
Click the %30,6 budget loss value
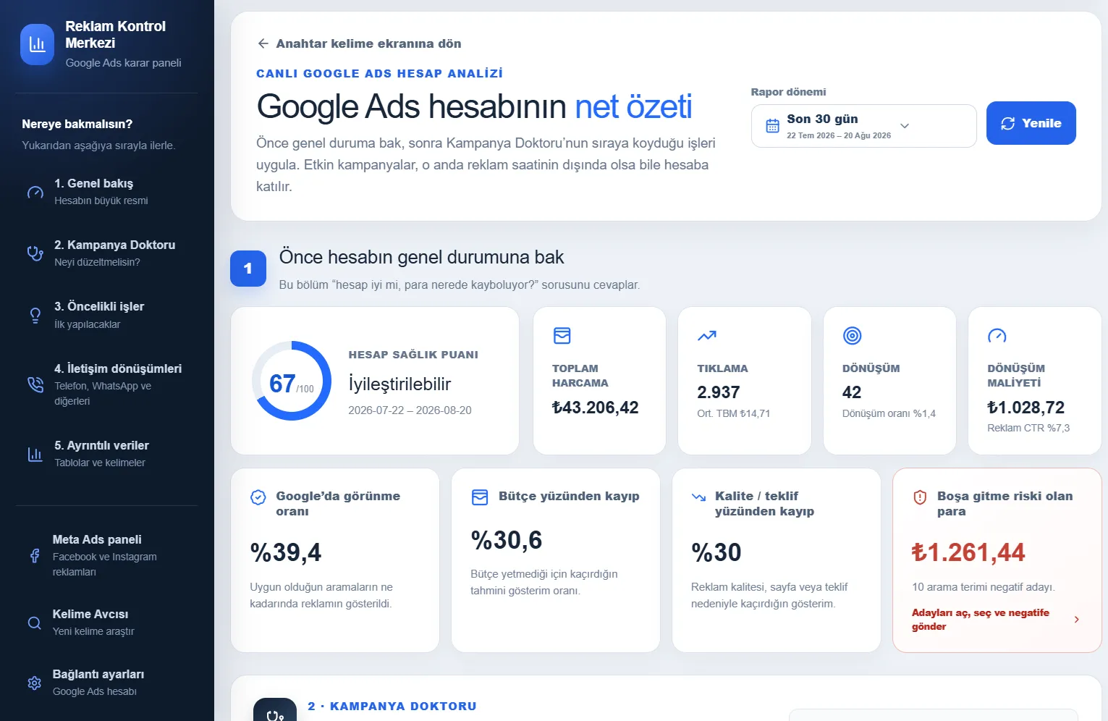tap(507, 541)
